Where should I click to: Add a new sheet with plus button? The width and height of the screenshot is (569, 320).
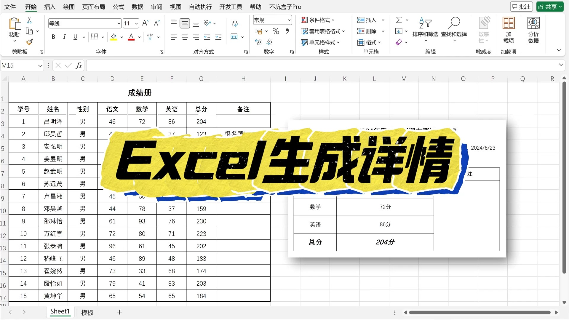[119, 312]
